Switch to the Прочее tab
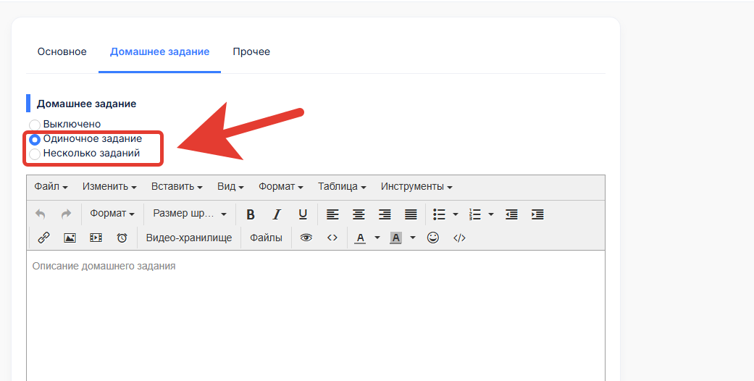This screenshot has width=754, height=381. click(x=251, y=51)
